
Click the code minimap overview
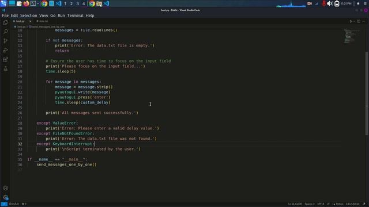point(351,36)
